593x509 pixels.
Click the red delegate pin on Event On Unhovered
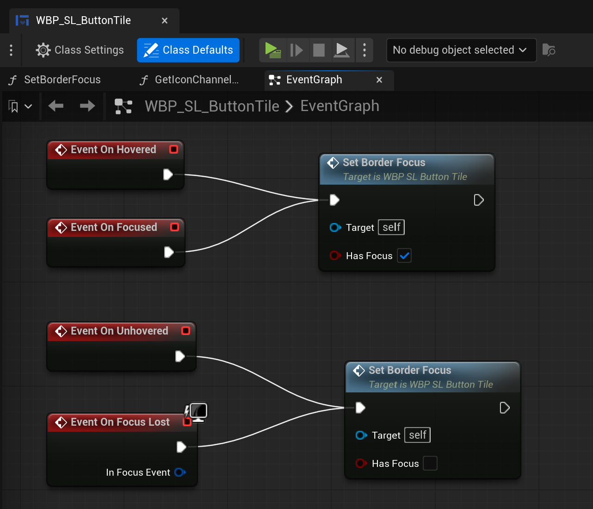coord(186,331)
